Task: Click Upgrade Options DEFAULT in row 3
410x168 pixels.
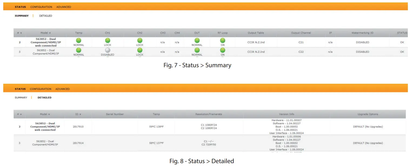Action: pos(368,143)
